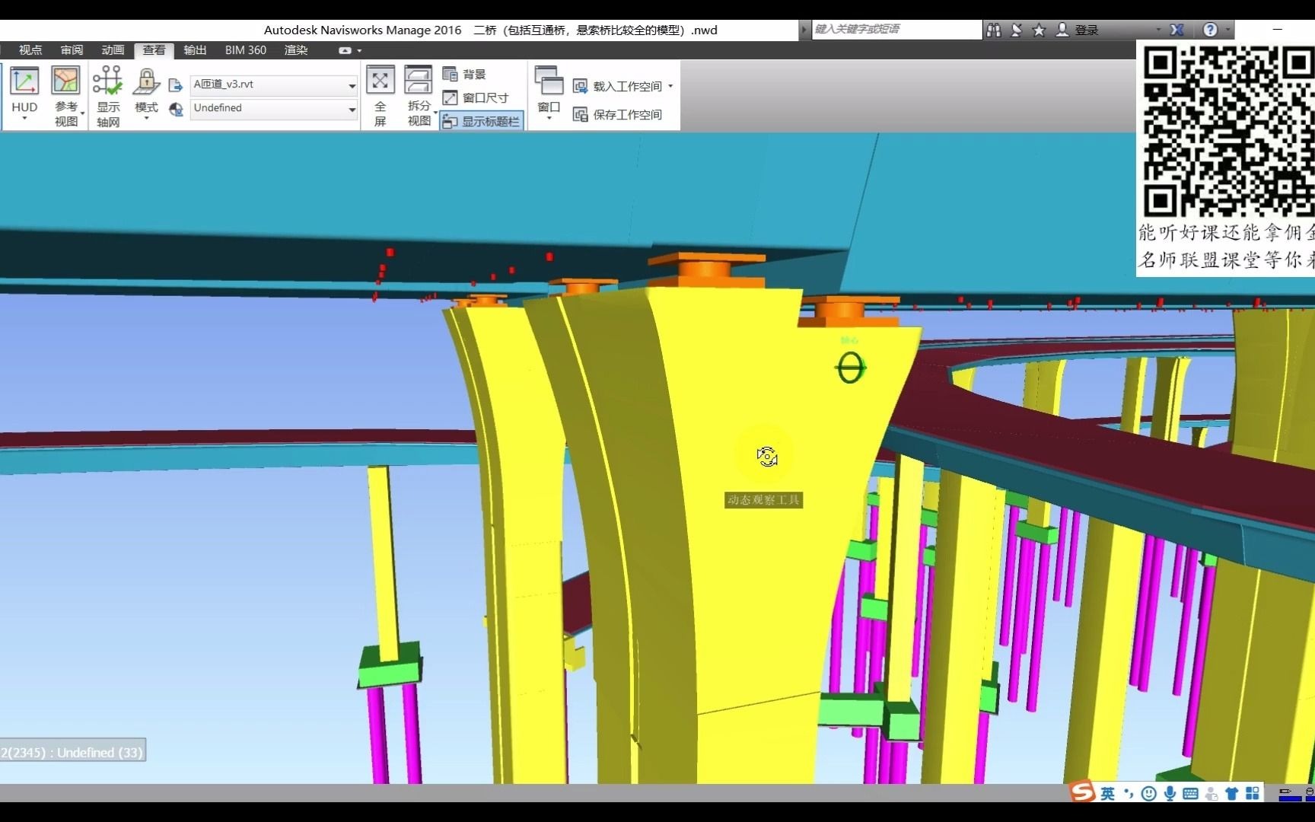
Task: Expand the help dropdown arrow
Action: [1227, 30]
